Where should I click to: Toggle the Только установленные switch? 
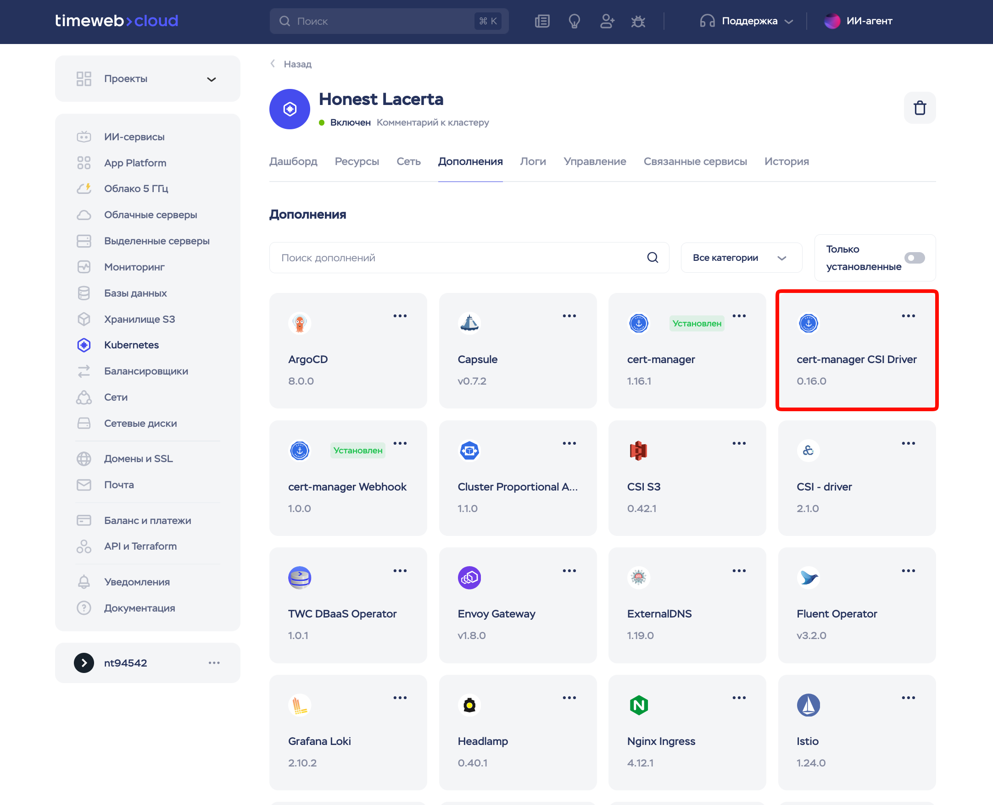[915, 258]
